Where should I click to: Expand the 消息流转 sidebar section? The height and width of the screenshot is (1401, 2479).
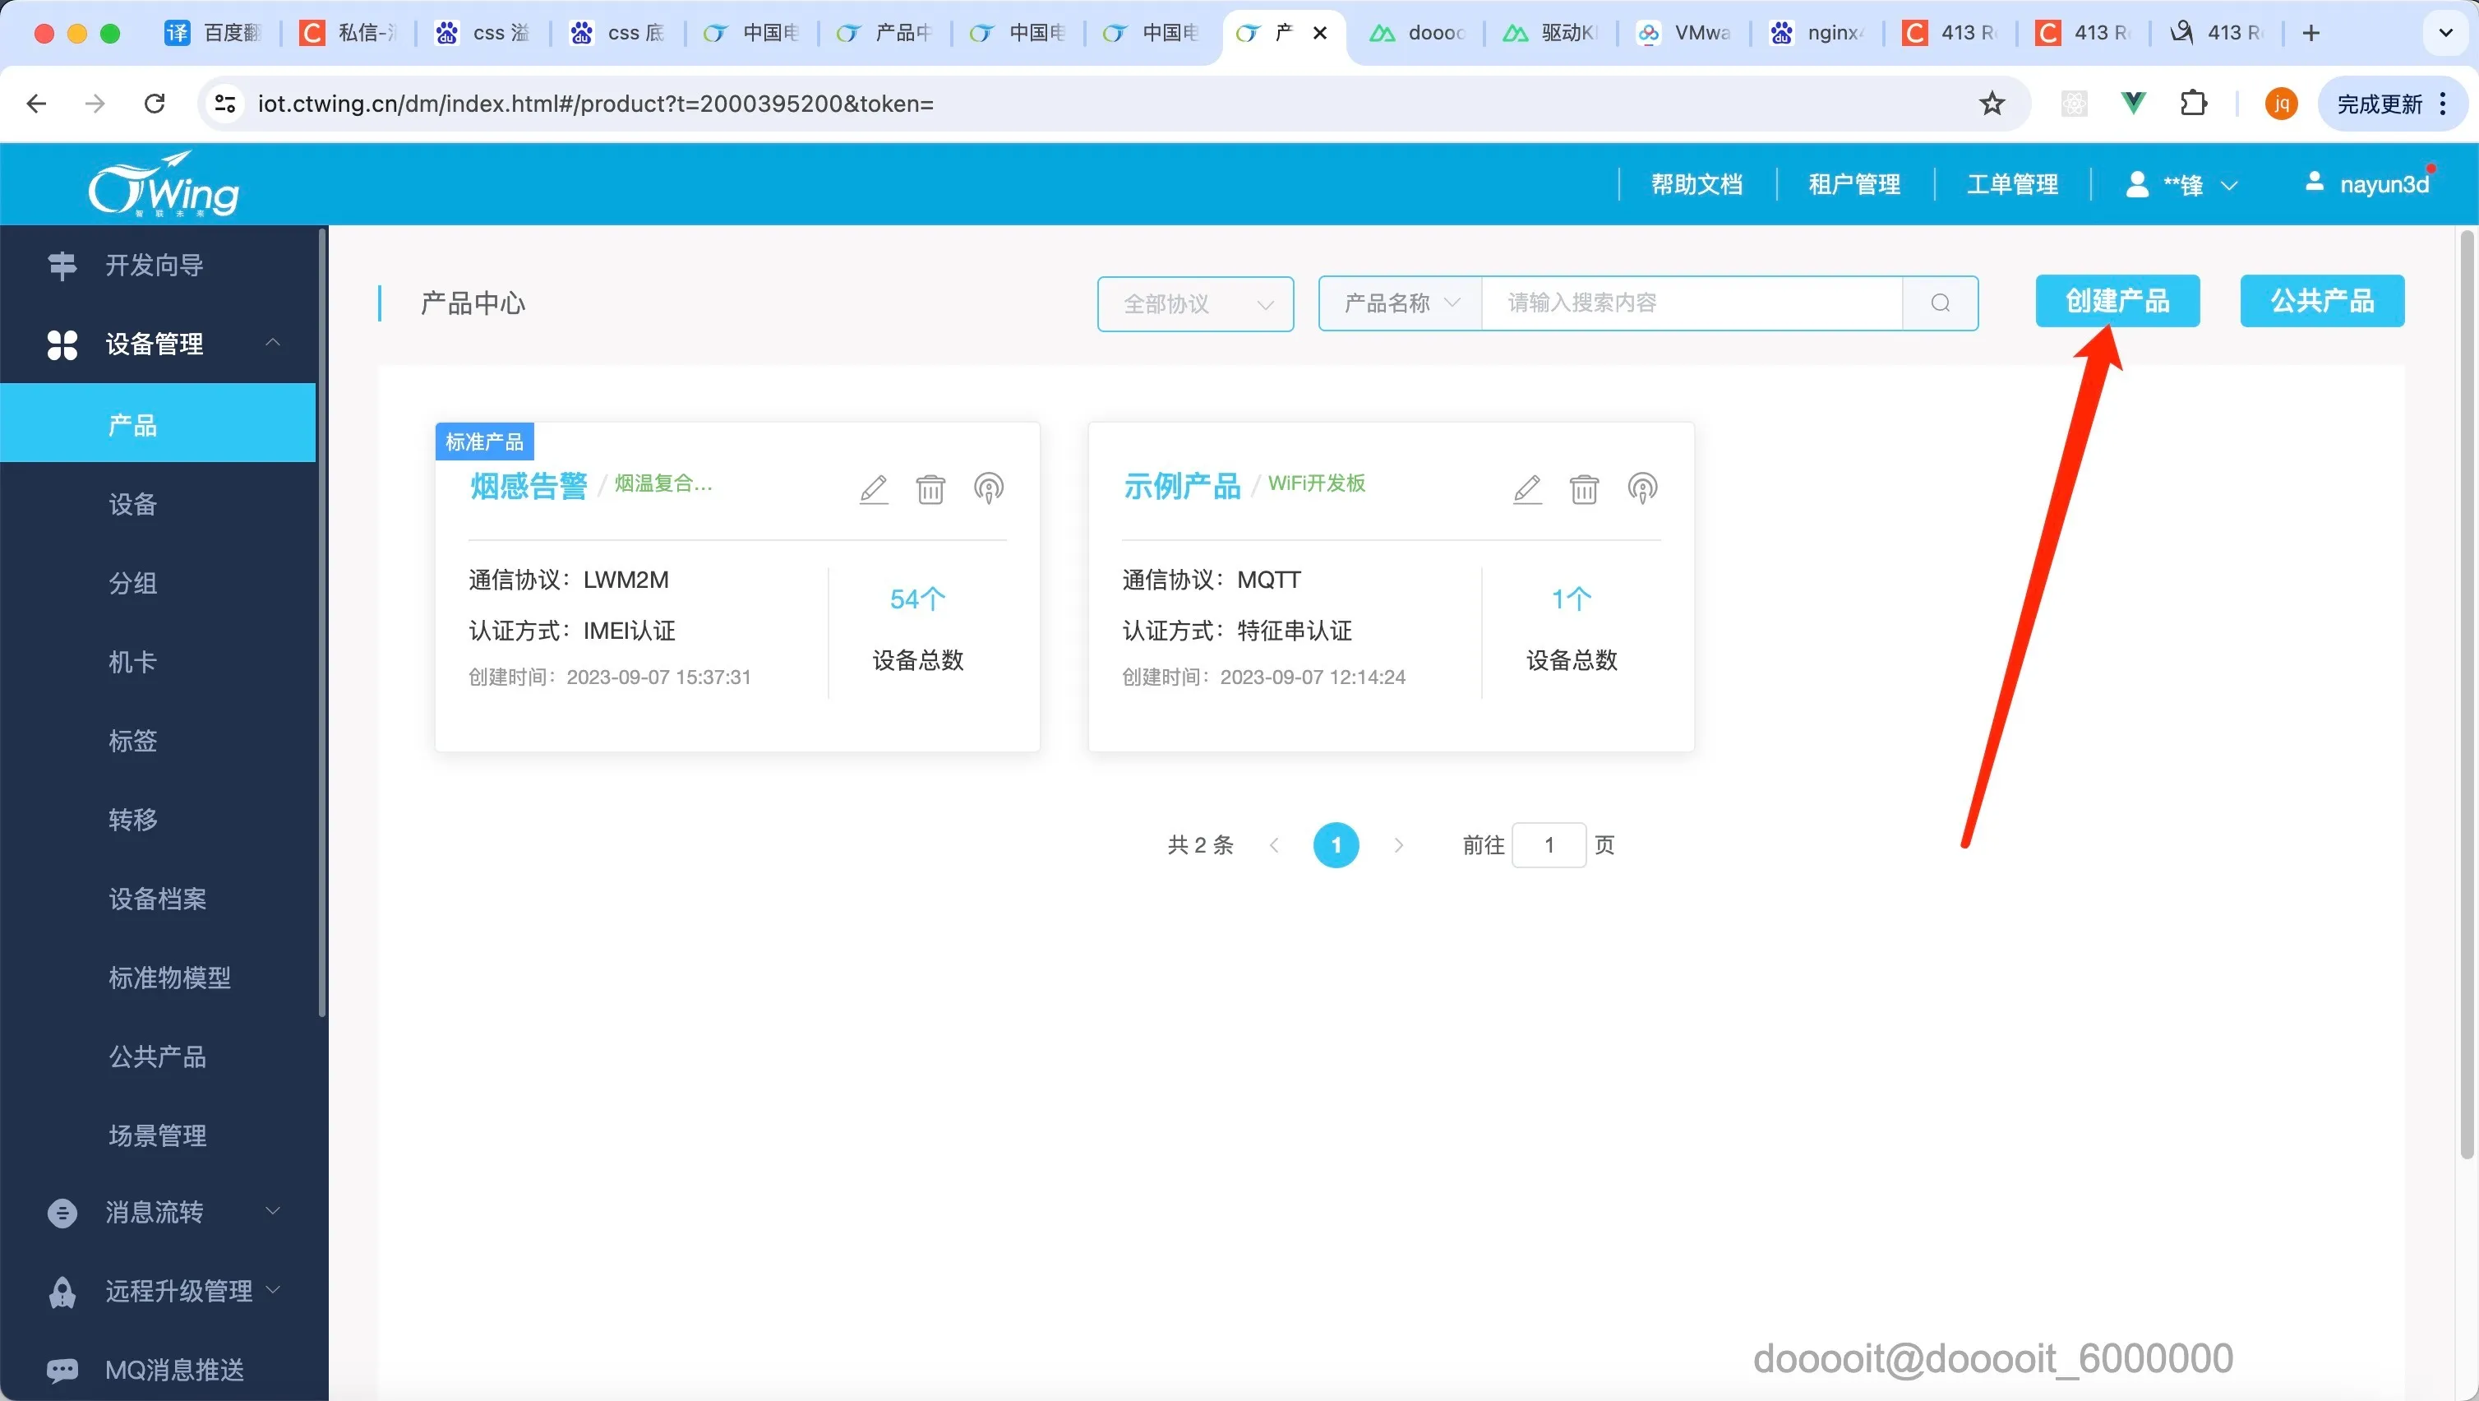click(272, 1211)
